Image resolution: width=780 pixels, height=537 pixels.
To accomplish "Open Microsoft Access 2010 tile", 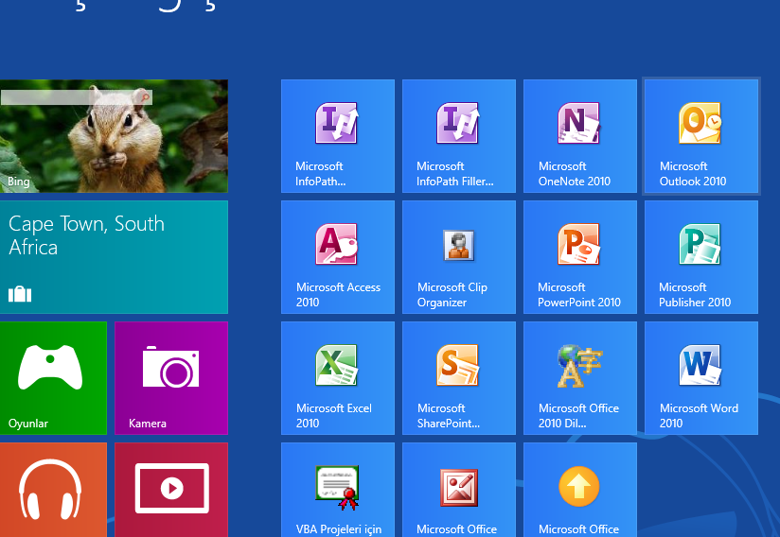I will click(337, 257).
